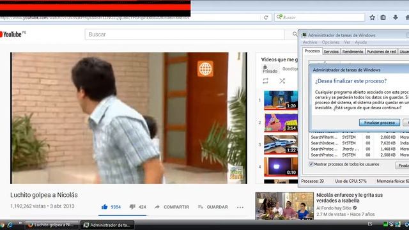Open the browser downloads arrow icon

click(396, 17)
